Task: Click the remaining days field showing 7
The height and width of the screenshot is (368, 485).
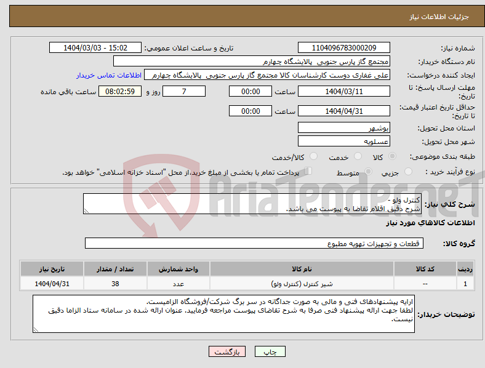Action: click(184, 92)
